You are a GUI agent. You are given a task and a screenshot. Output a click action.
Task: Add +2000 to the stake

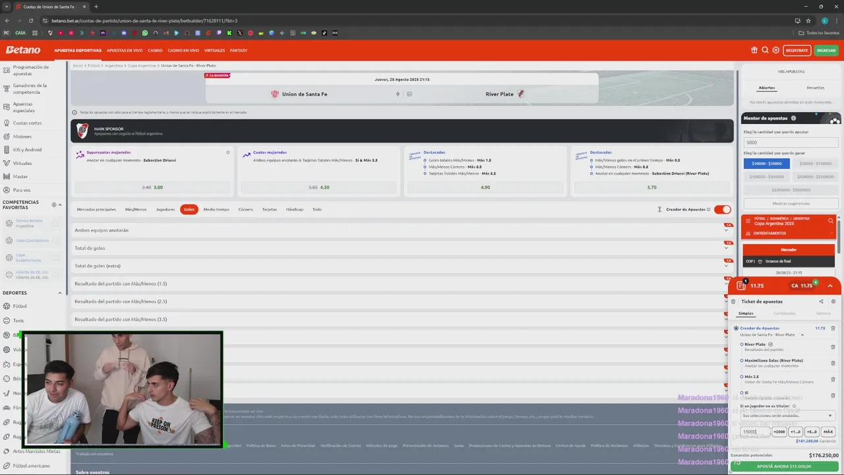pos(779,431)
